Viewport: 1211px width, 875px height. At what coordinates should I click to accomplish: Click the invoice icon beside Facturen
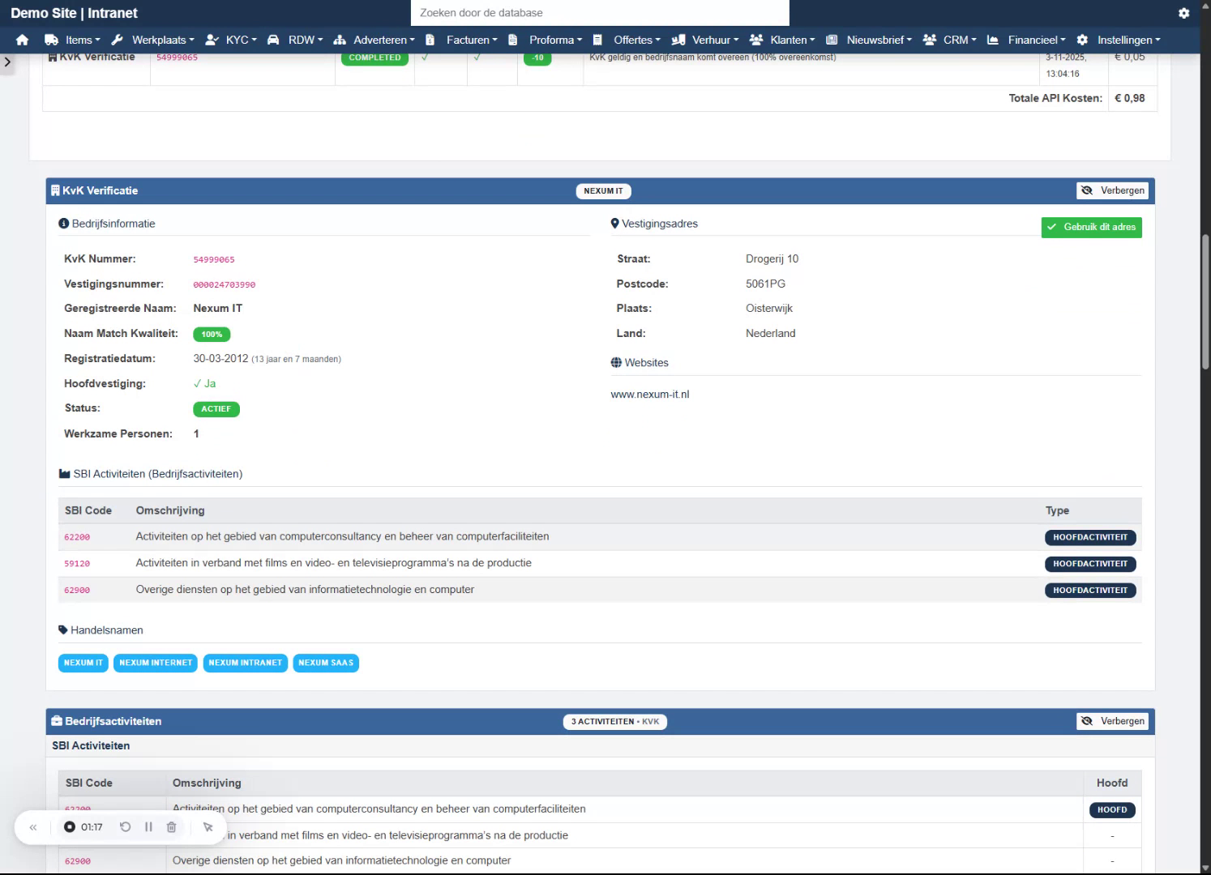point(430,40)
